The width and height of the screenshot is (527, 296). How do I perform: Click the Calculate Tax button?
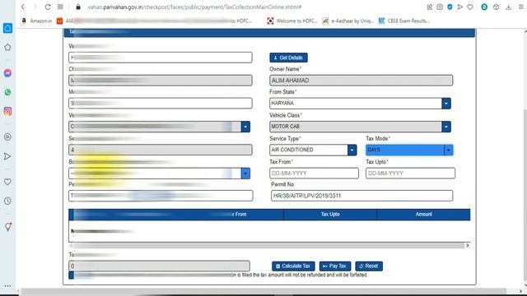point(293,266)
